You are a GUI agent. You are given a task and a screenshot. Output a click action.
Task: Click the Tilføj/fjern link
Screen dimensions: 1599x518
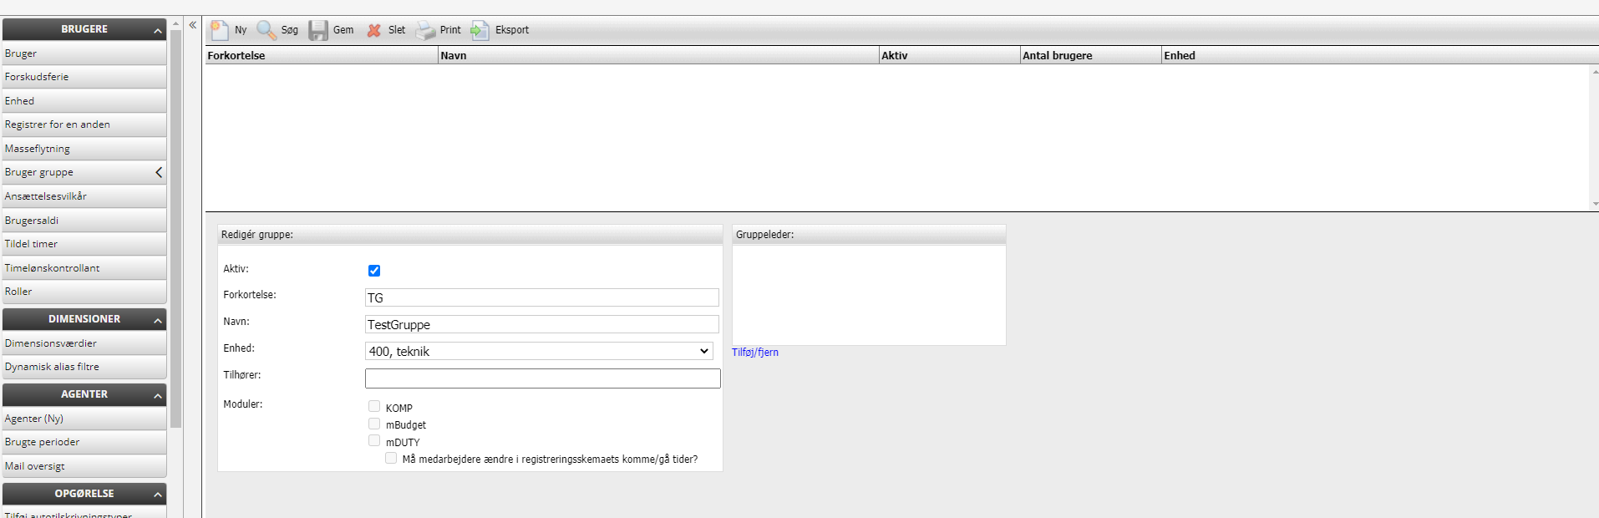point(755,353)
